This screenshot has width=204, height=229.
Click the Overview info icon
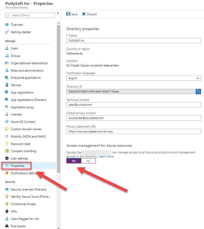(7, 24)
